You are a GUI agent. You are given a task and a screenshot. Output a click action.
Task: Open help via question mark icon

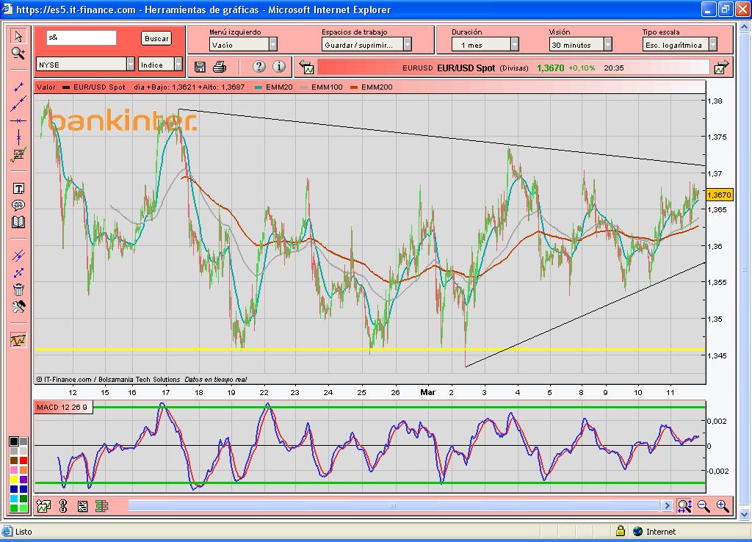pyautogui.click(x=258, y=67)
